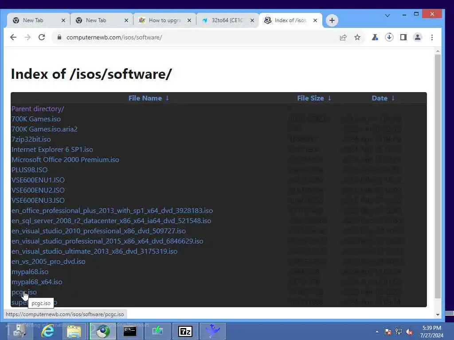Image resolution: width=454 pixels, height=340 pixels.
Task: Open the Command Prompt taskbar icon
Action: click(x=130, y=331)
